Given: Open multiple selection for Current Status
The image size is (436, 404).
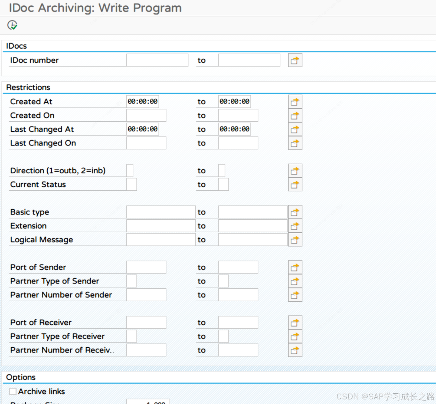Looking at the screenshot, I should [x=295, y=184].
